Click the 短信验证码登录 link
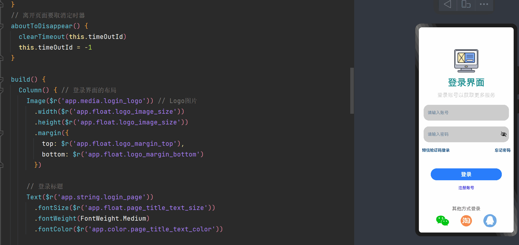Viewport: 519px width, 245px height. [436, 150]
